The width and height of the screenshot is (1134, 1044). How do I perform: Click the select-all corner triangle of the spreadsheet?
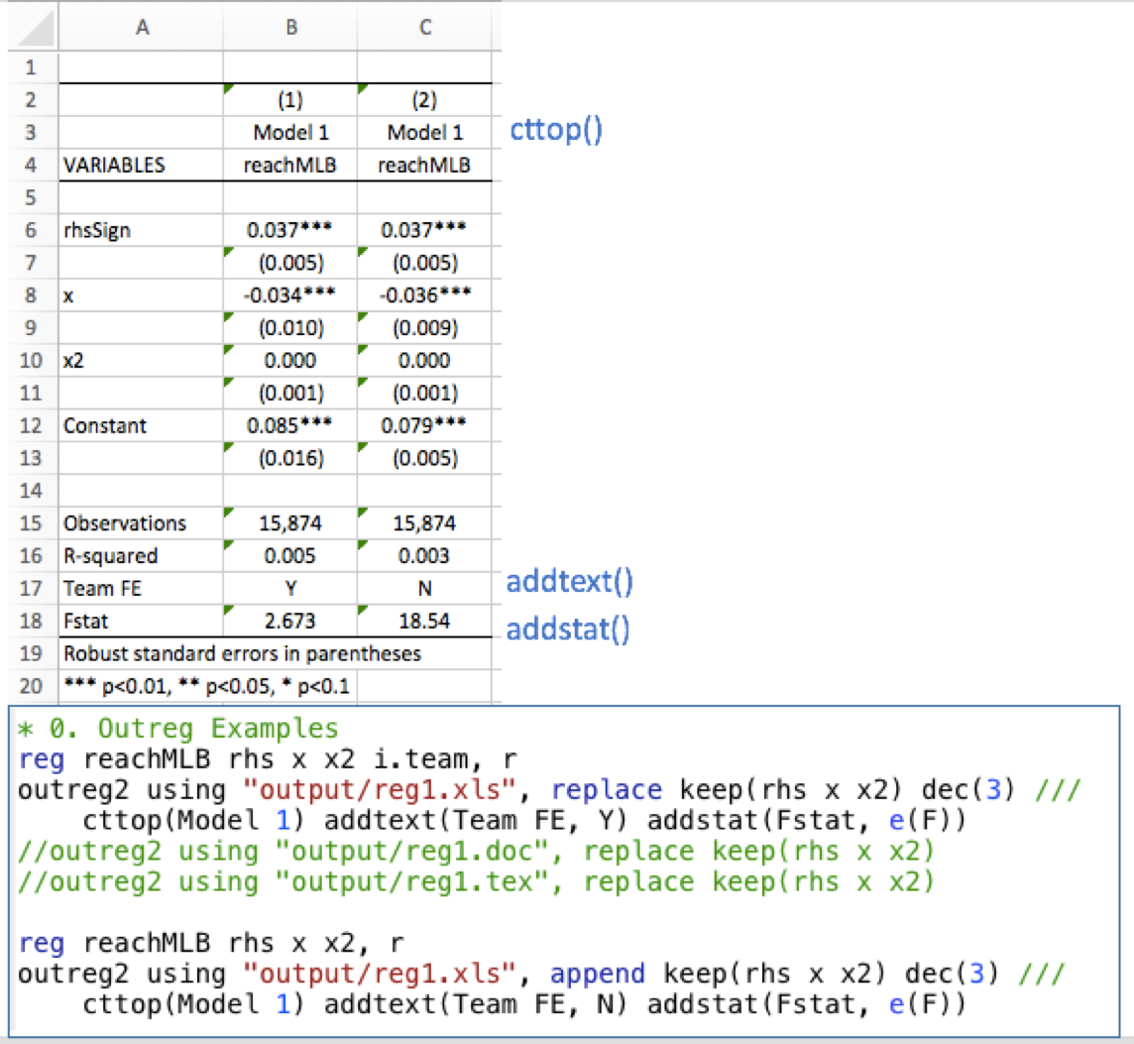[34, 27]
